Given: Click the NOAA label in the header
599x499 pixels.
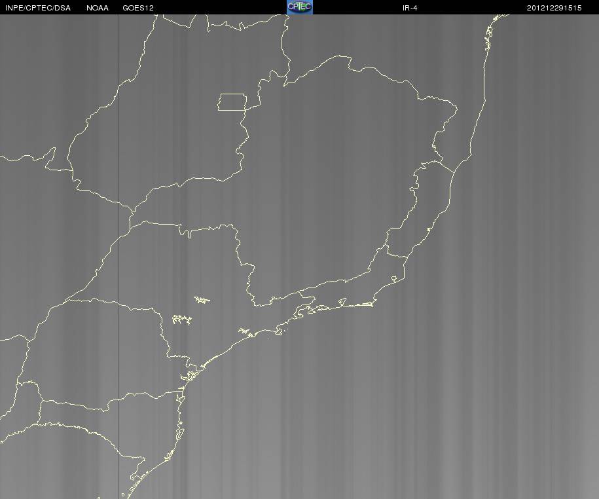Looking at the screenshot, I should pyautogui.click(x=98, y=8).
